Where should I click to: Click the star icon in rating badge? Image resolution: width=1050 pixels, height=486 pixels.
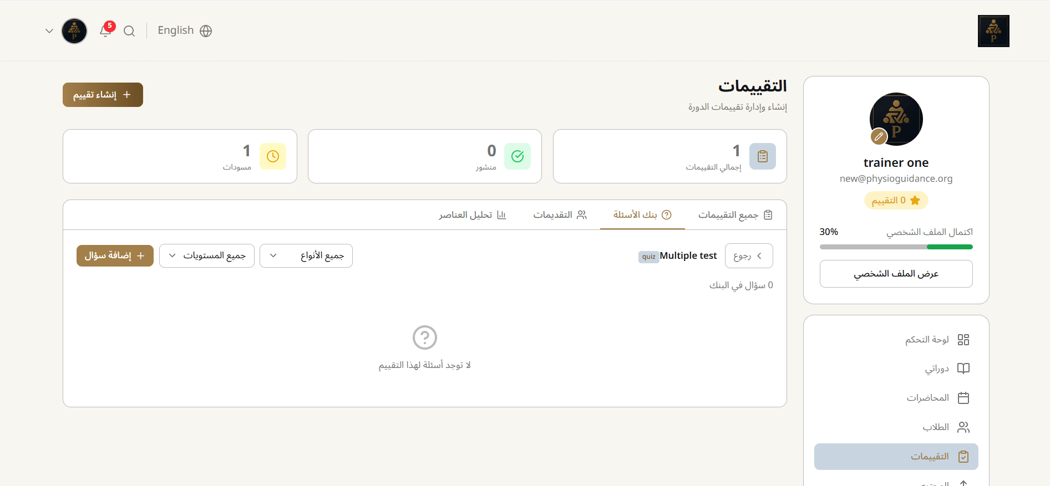(915, 201)
